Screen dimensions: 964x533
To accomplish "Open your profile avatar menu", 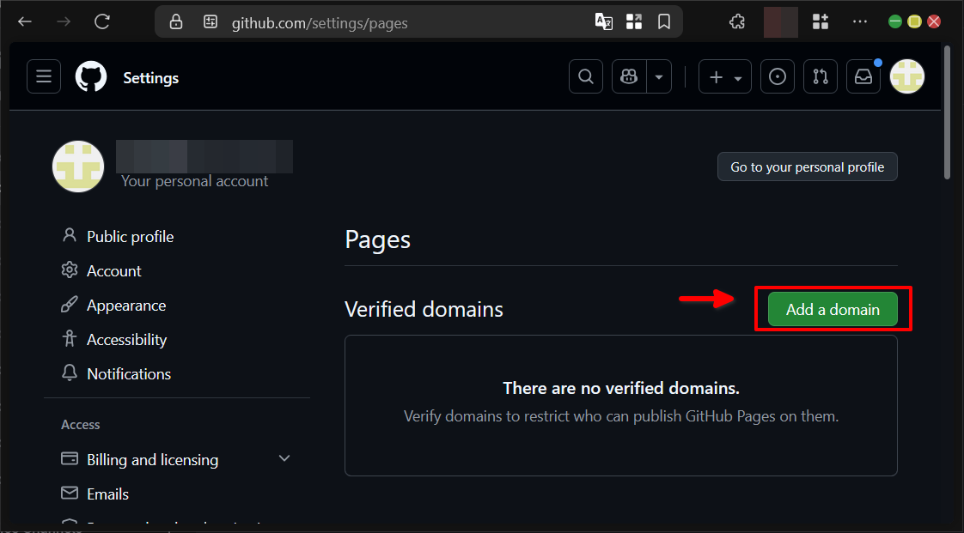I will 906,76.
